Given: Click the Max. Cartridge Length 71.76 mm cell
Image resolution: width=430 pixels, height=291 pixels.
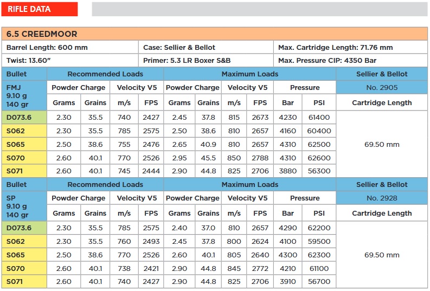Looking at the screenshot, I should [x=350, y=47].
